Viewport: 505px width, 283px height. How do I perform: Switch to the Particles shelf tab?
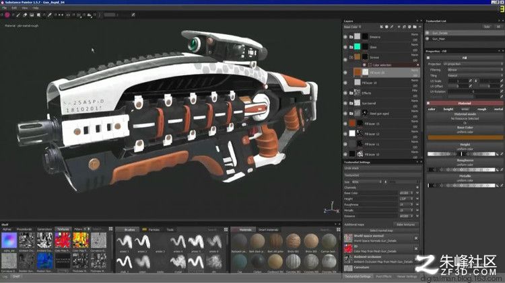(x=154, y=230)
